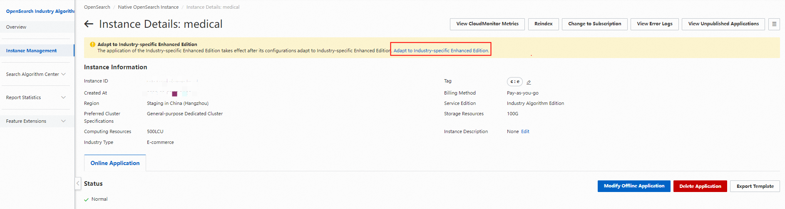Select Instance Management in sidebar
The image size is (785, 209).
[32, 51]
